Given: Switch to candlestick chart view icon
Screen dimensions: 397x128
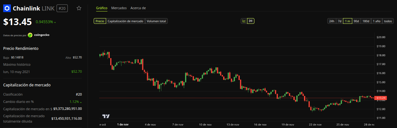Looking at the screenshot, I should click(x=251, y=21).
